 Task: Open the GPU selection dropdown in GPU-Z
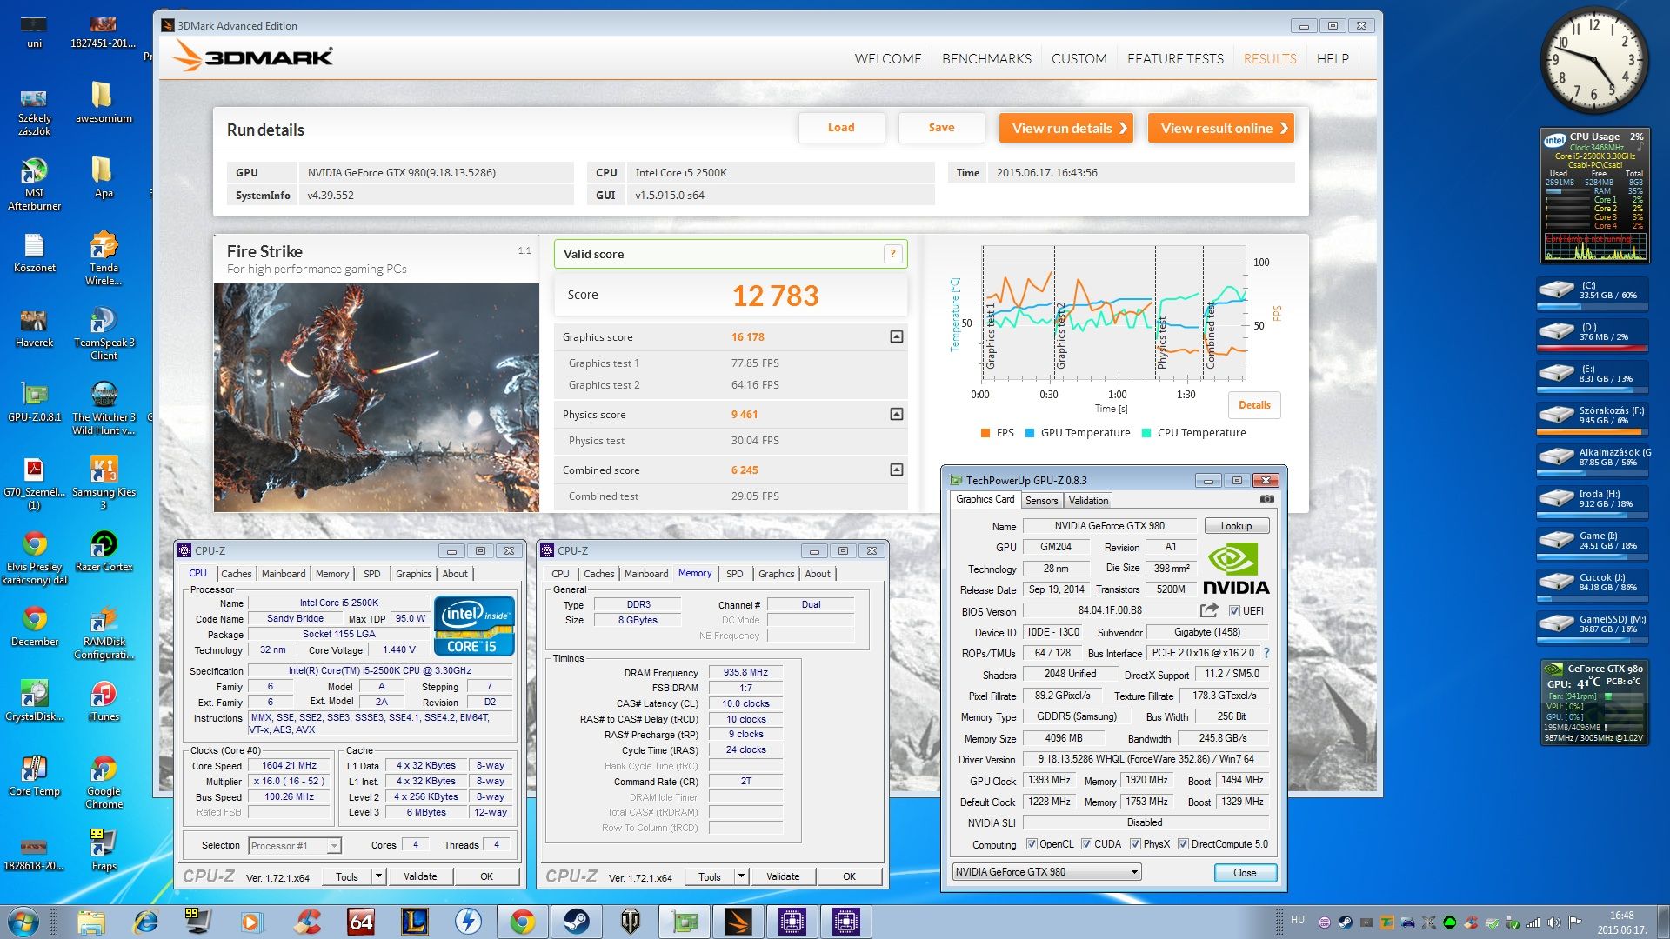pos(1134,872)
